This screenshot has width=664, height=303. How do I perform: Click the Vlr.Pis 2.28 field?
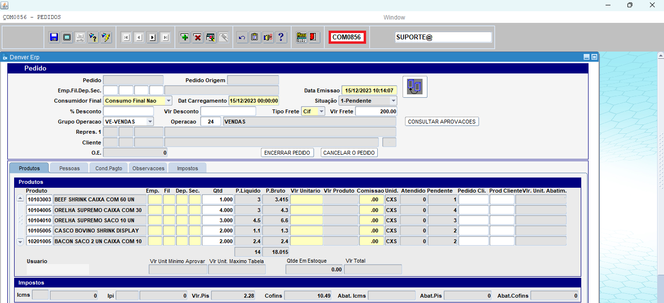tap(234, 296)
